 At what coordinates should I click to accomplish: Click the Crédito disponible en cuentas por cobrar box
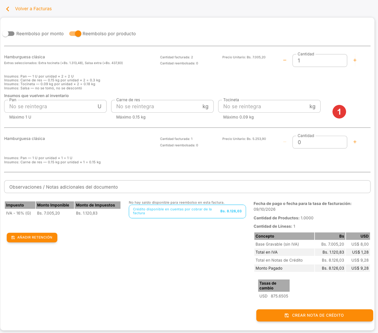[x=187, y=211]
